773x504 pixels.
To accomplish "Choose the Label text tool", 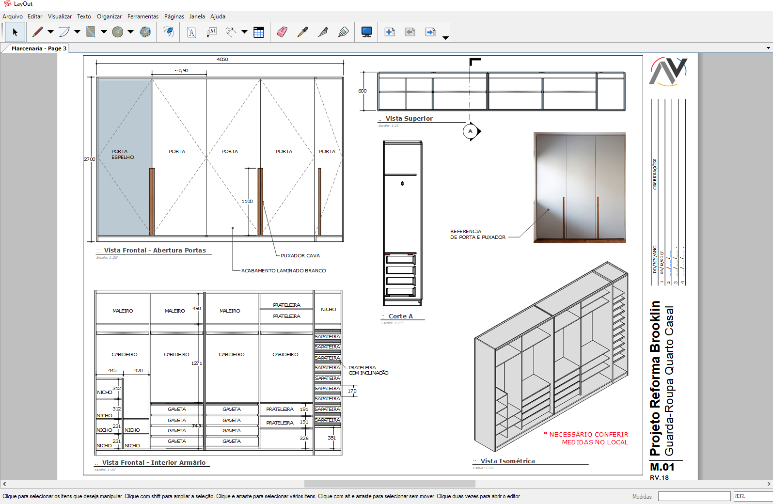I will 212,32.
